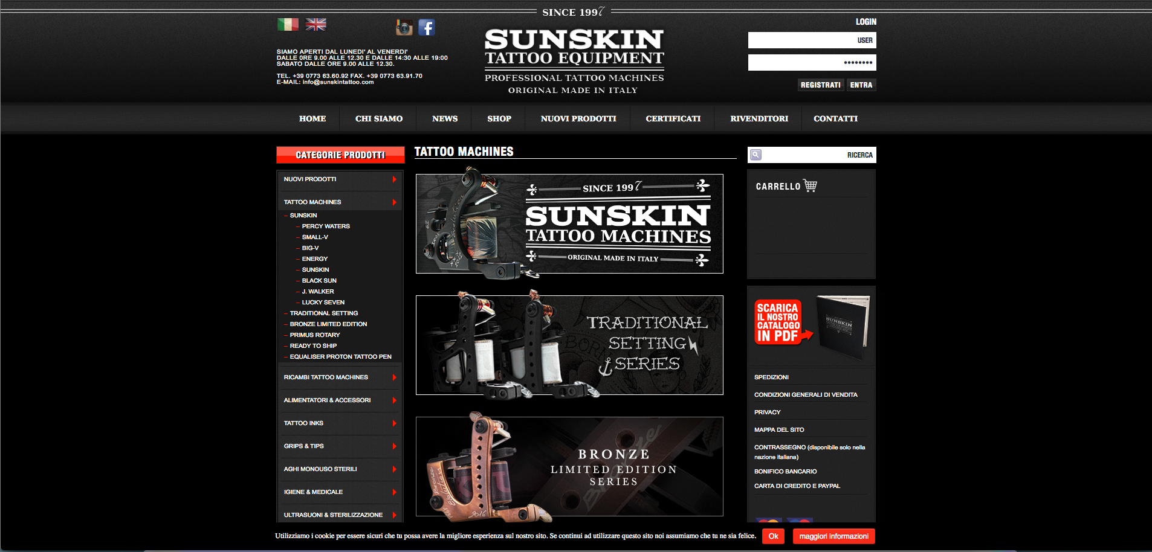The image size is (1152, 552).
Task: Open Rivenditori navigation item
Action: click(759, 118)
